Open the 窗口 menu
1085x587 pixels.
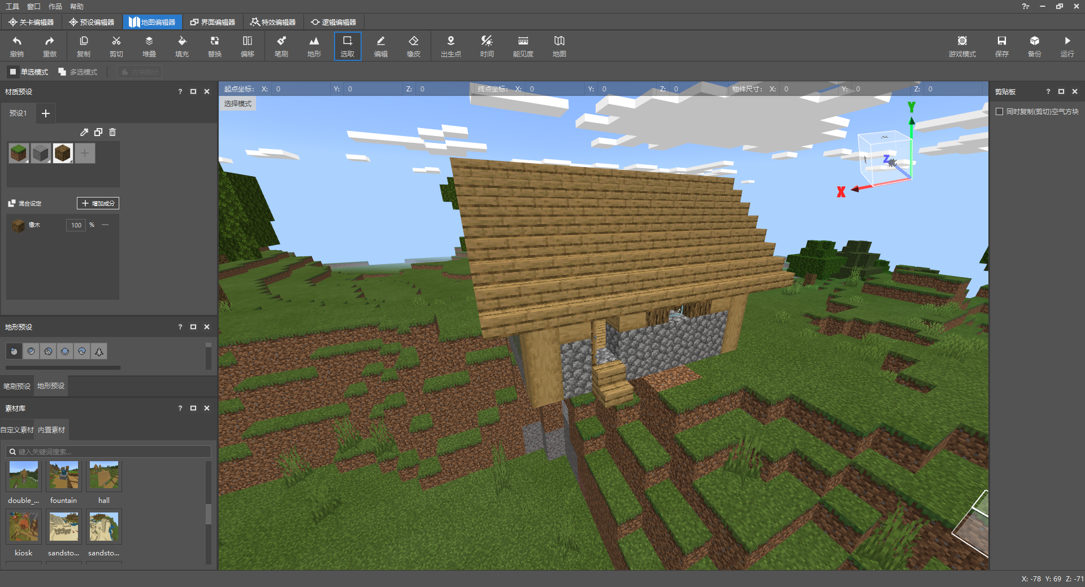coord(34,6)
